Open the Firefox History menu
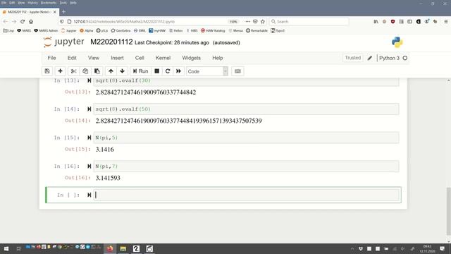Viewport: 451px width, 254px height. pos(33,3)
